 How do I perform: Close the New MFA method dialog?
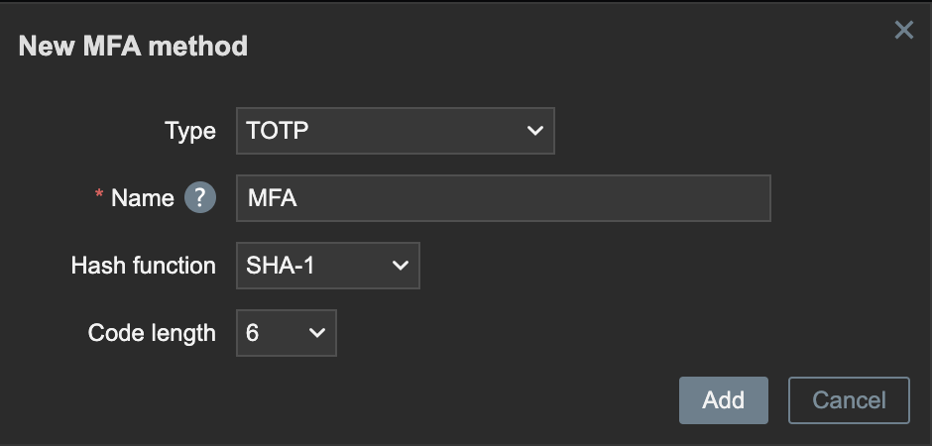click(903, 31)
